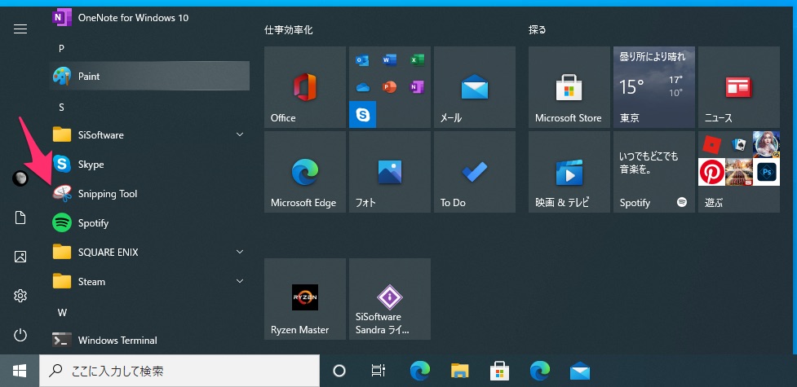The image size is (797, 387).
Task: Open OneNote for Windows 10 app
Action: click(x=149, y=18)
